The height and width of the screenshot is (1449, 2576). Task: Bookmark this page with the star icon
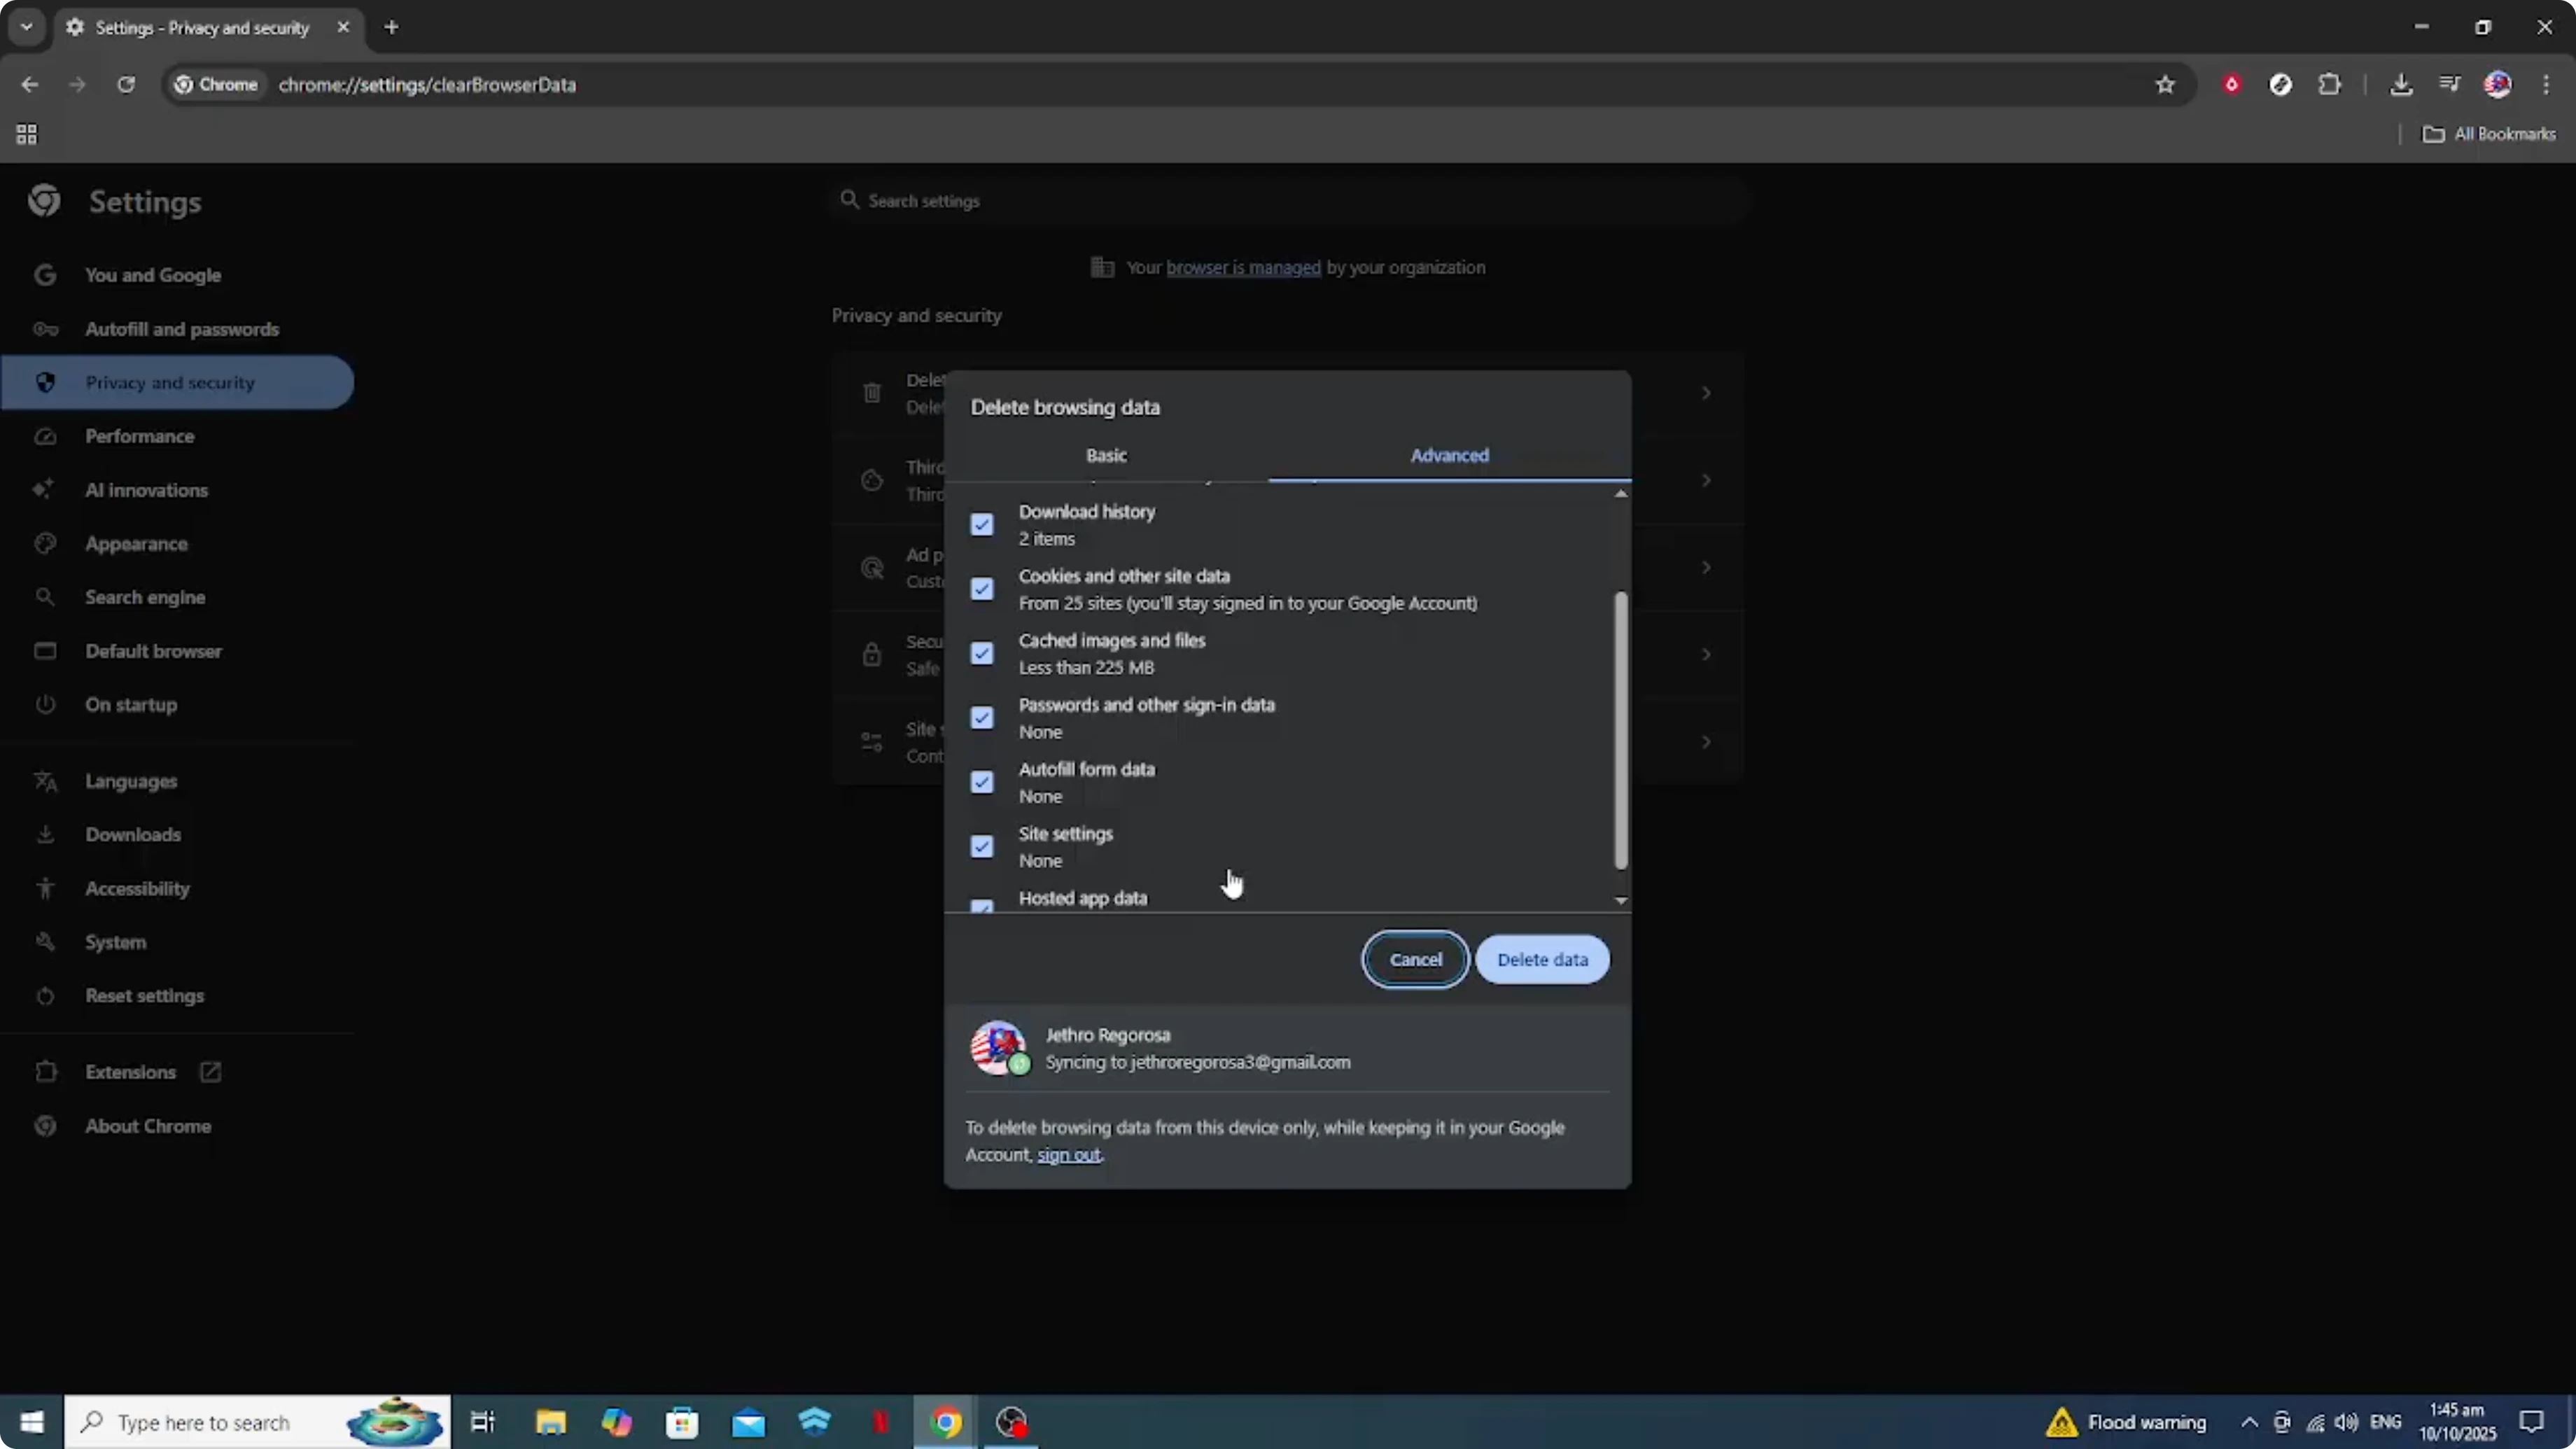pyautogui.click(x=2164, y=84)
